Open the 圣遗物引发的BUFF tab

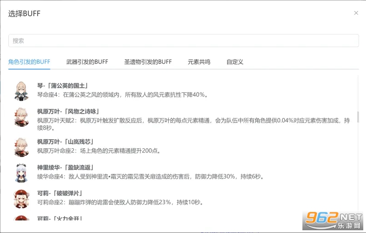(148, 62)
